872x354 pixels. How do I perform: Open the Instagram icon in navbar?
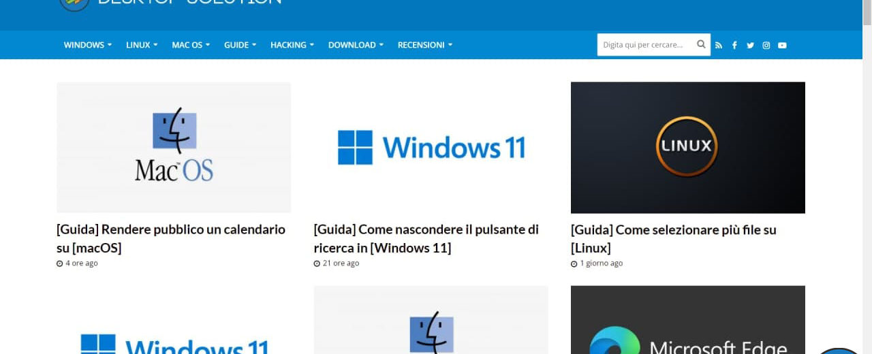tap(766, 45)
